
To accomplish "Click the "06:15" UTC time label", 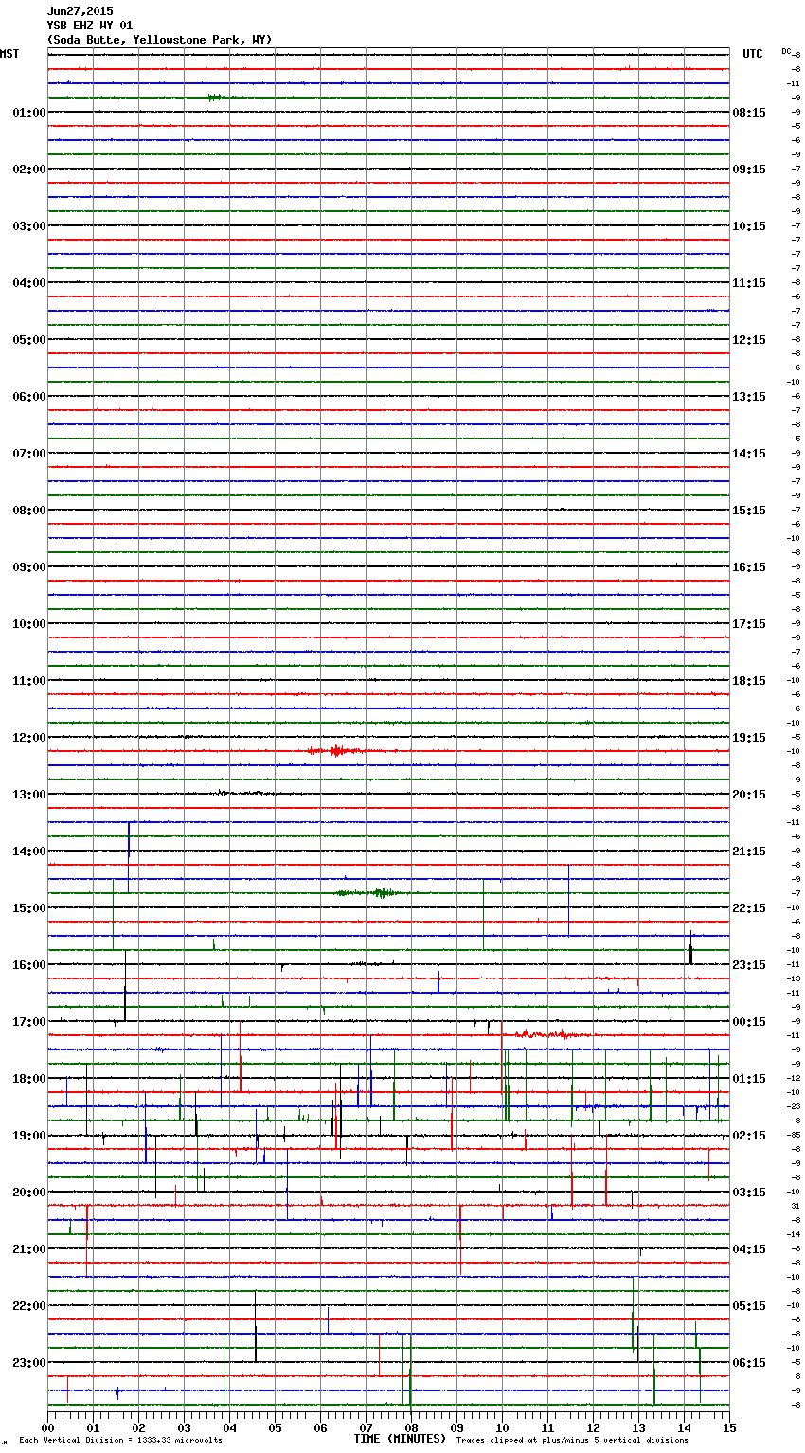I will pyautogui.click(x=749, y=1363).
